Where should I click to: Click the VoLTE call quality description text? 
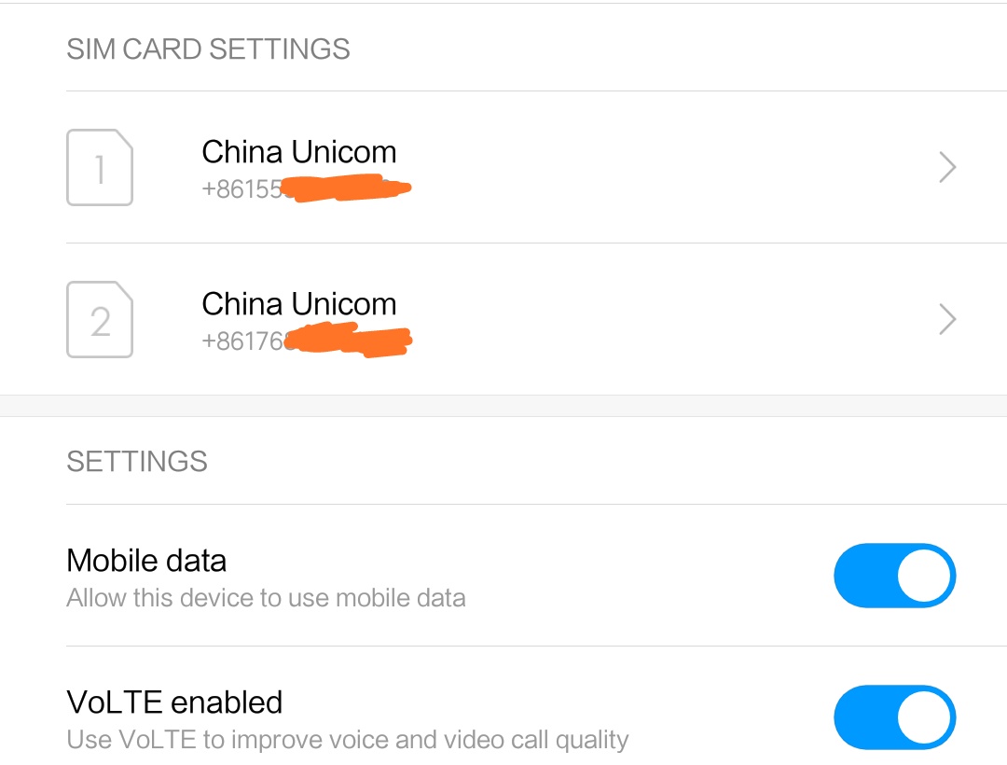(x=347, y=741)
